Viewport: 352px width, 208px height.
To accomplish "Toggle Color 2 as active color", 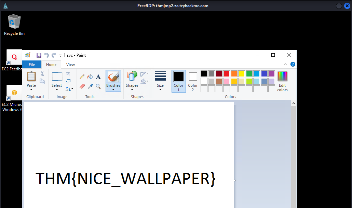I will coord(193,81).
